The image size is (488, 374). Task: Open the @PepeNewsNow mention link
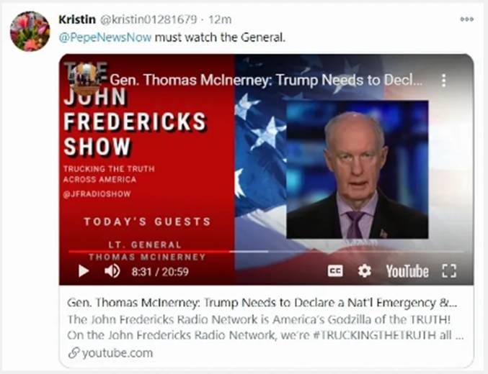click(105, 37)
